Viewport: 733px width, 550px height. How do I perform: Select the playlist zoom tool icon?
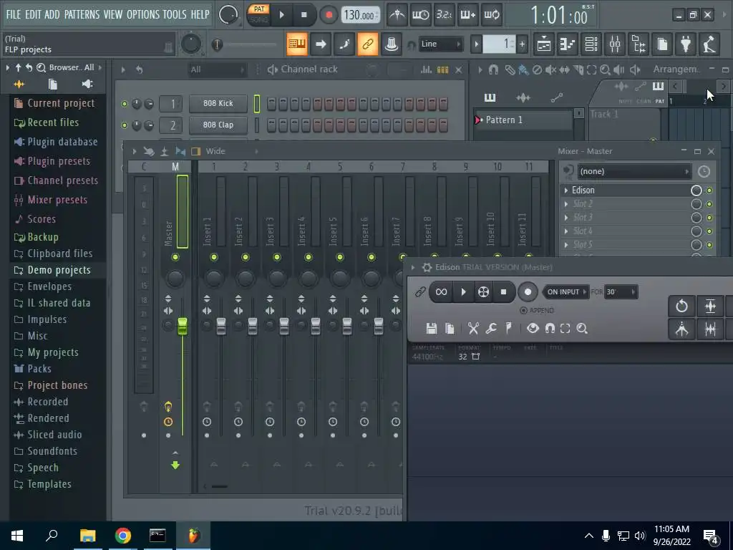605,69
